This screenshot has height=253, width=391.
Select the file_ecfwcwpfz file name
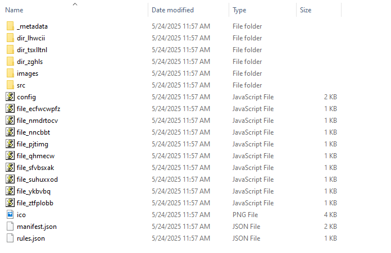pos(39,109)
